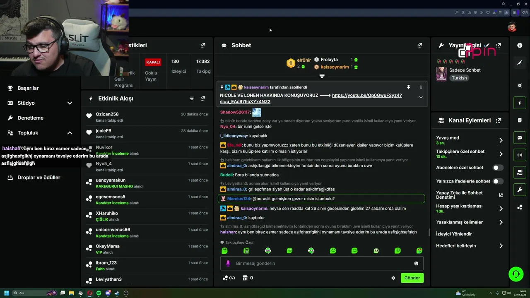Toggle activity feed lightning icon in sidebar
Image resolution: width=530 pixels, height=298 pixels.
pyautogui.click(x=520, y=103)
